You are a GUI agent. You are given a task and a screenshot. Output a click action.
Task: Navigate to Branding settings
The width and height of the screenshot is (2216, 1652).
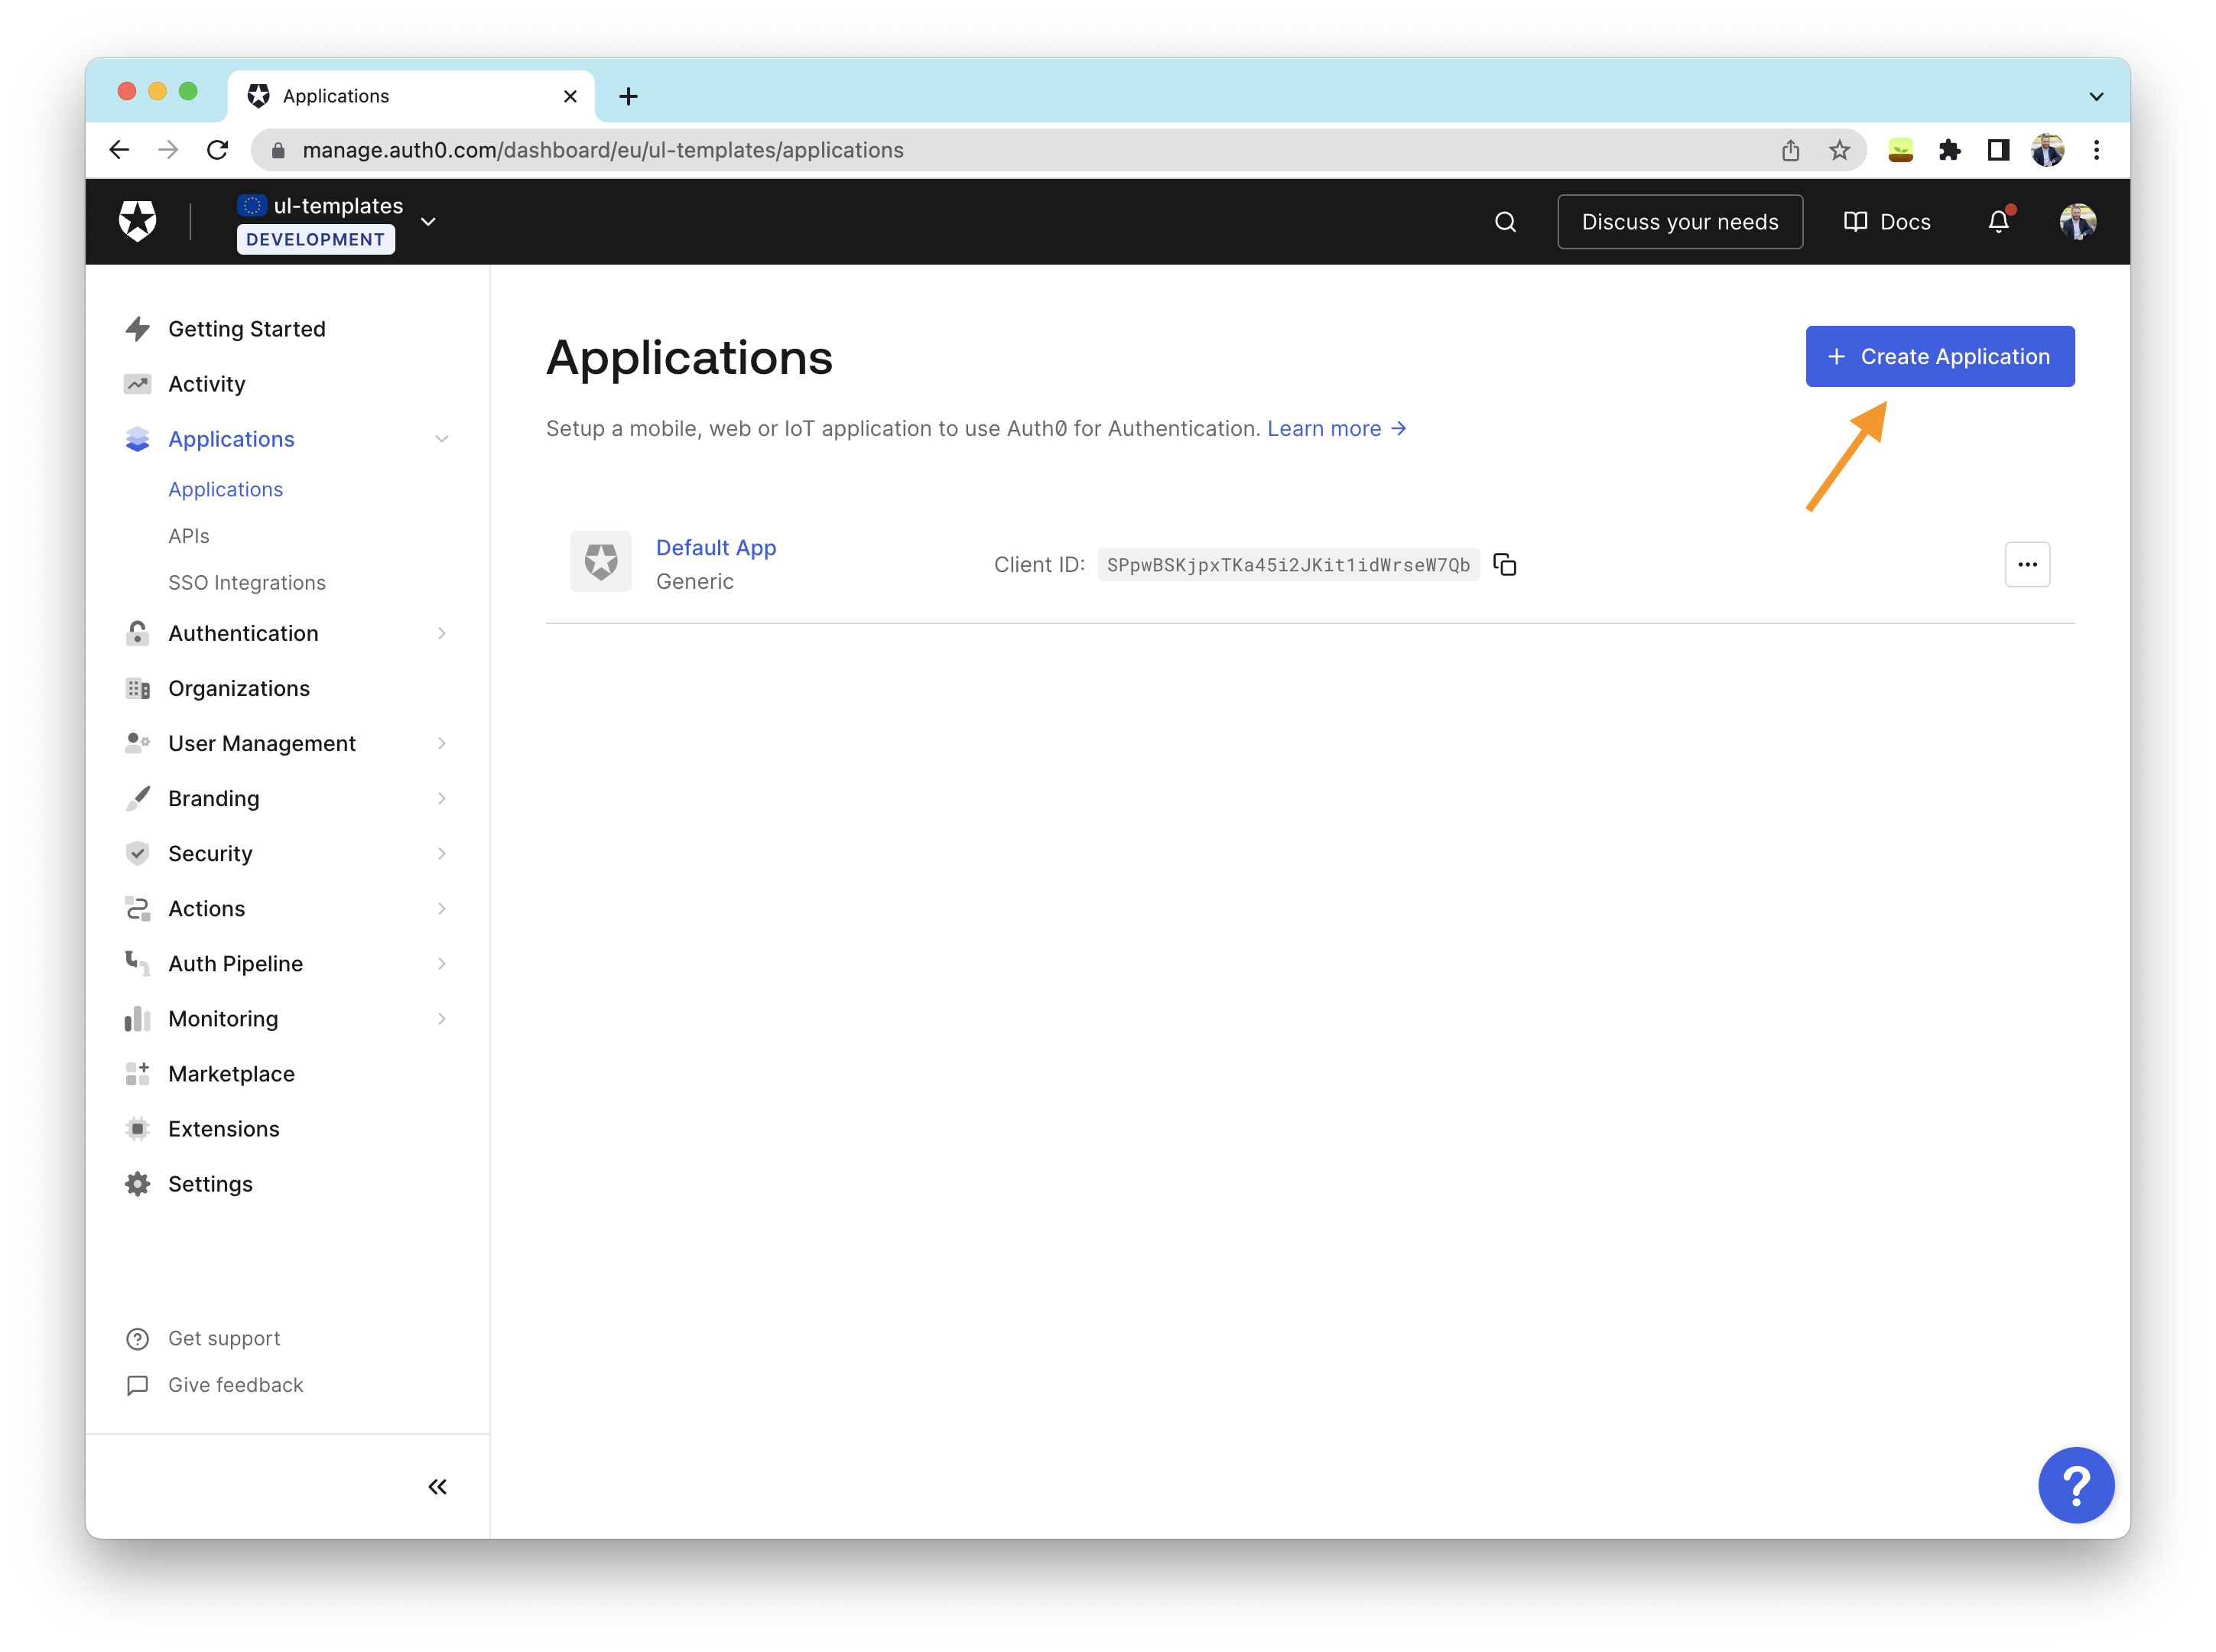pyautogui.click(x=212, y=796)
